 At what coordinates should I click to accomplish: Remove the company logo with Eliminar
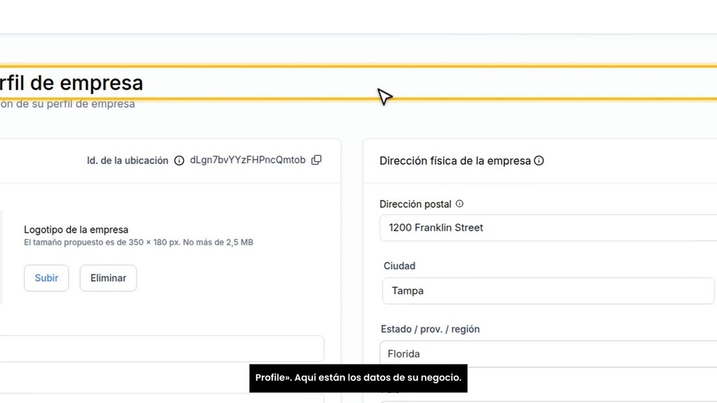(x=108, y=278)
